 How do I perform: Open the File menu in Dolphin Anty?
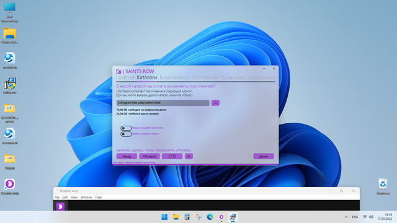57,197
